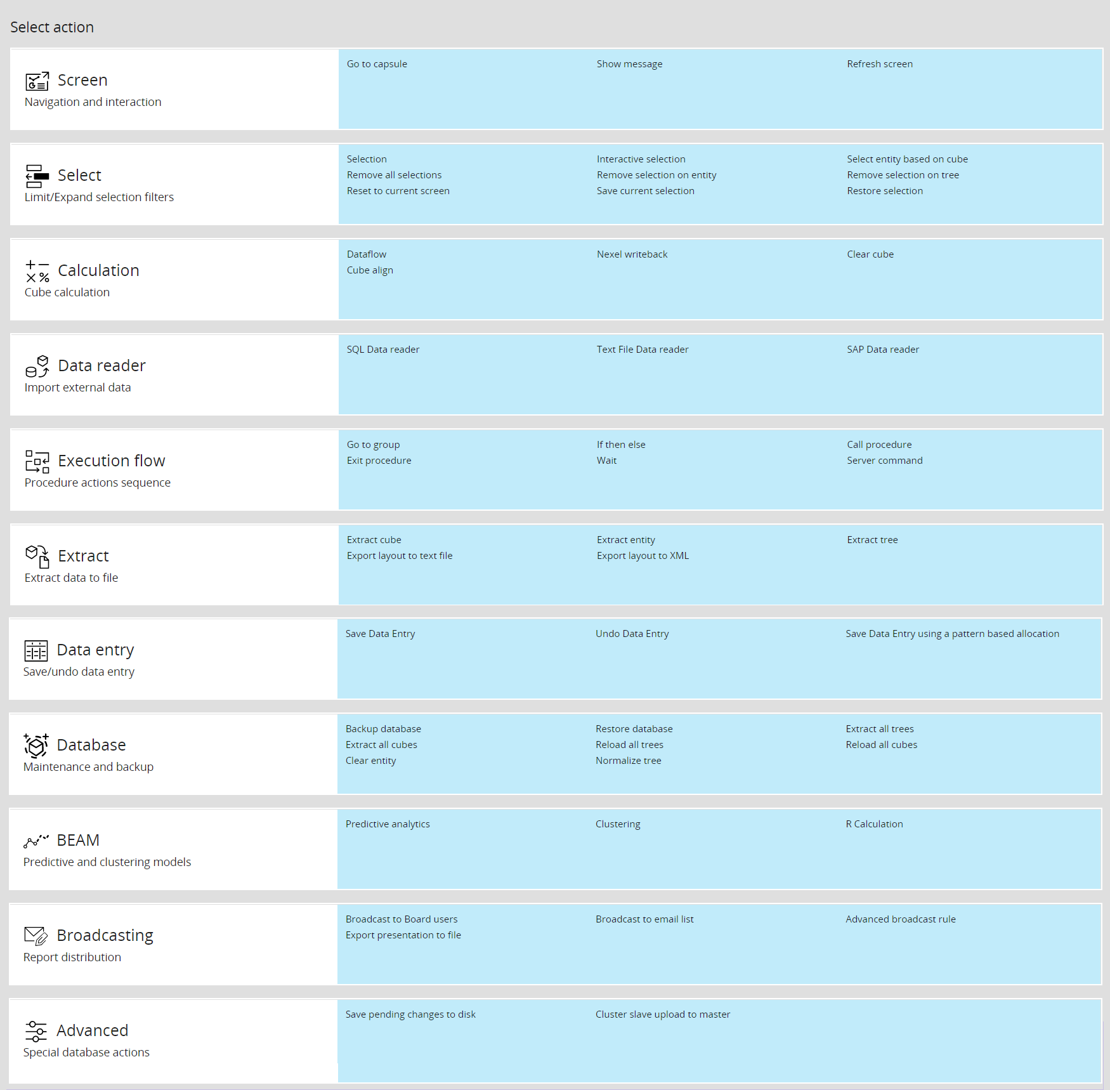
Task: Click the Data entry grid icon
Action: (x=36, y=650)
